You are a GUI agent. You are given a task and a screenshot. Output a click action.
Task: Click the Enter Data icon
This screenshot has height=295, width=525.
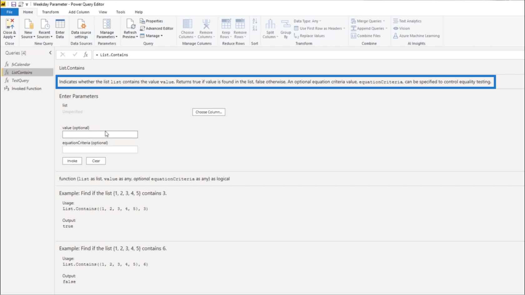coord(60,24)
